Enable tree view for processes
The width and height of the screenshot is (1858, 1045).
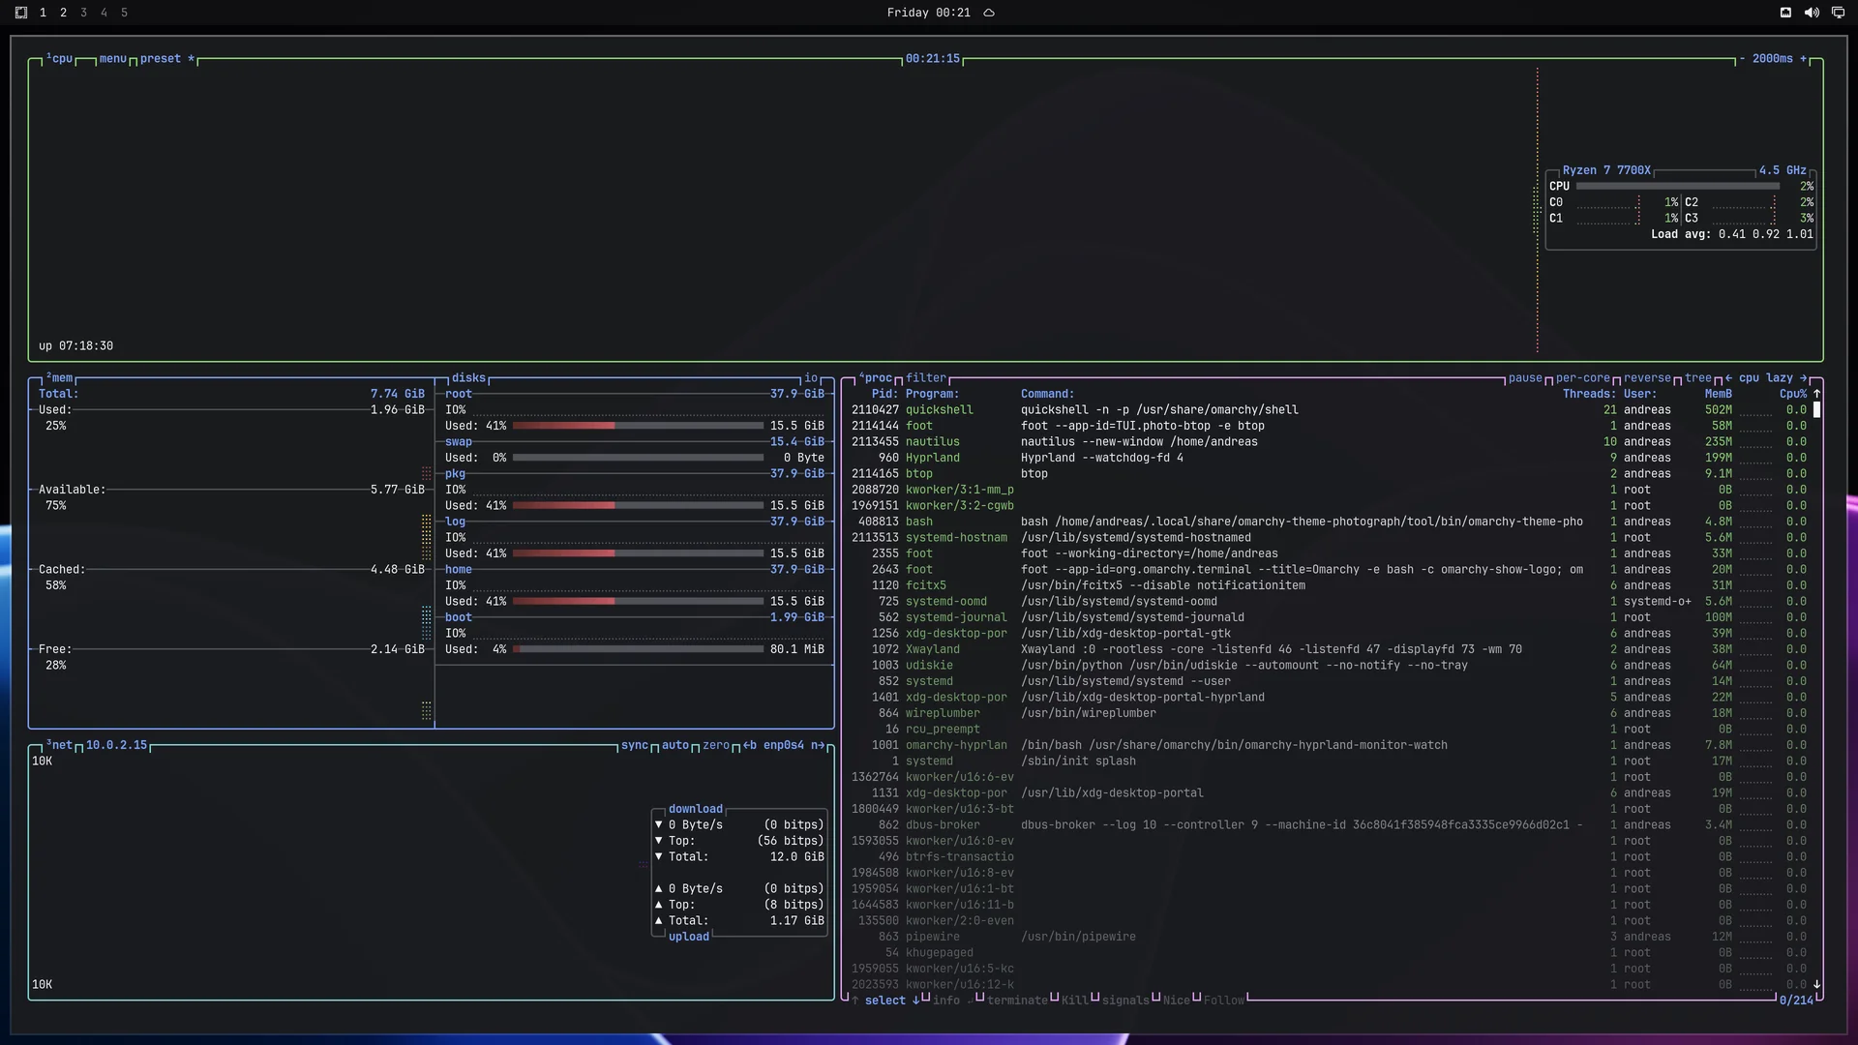(1698, 378)
